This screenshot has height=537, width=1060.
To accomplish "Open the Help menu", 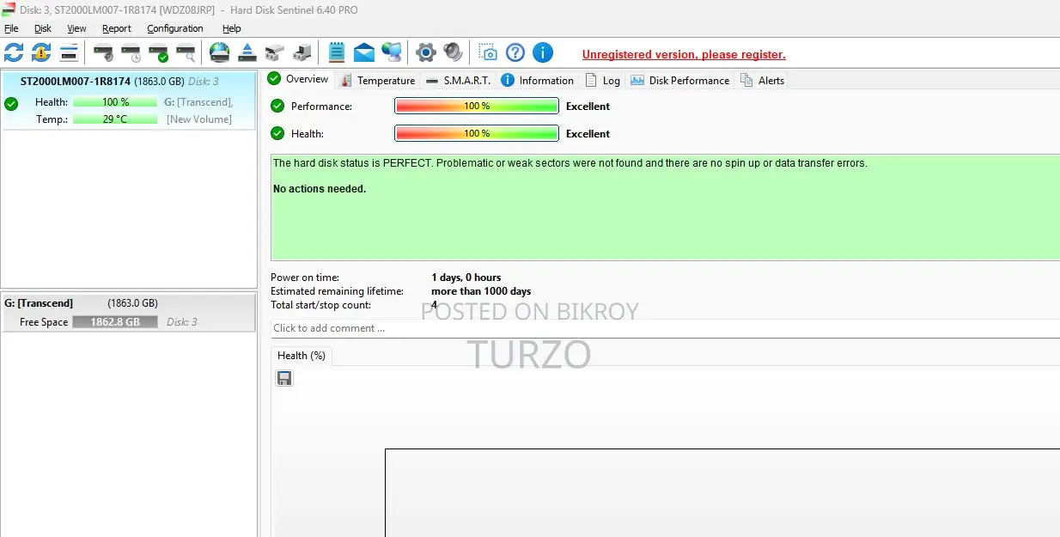I will (x=232, y=28).
